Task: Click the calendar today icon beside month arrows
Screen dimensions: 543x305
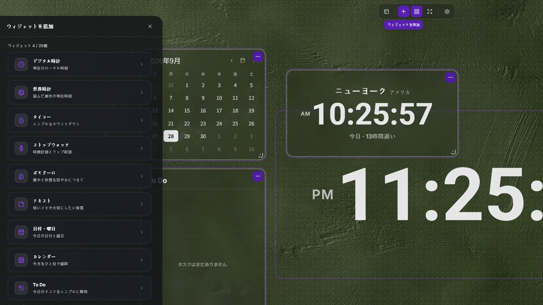Action: click(243, 61)
